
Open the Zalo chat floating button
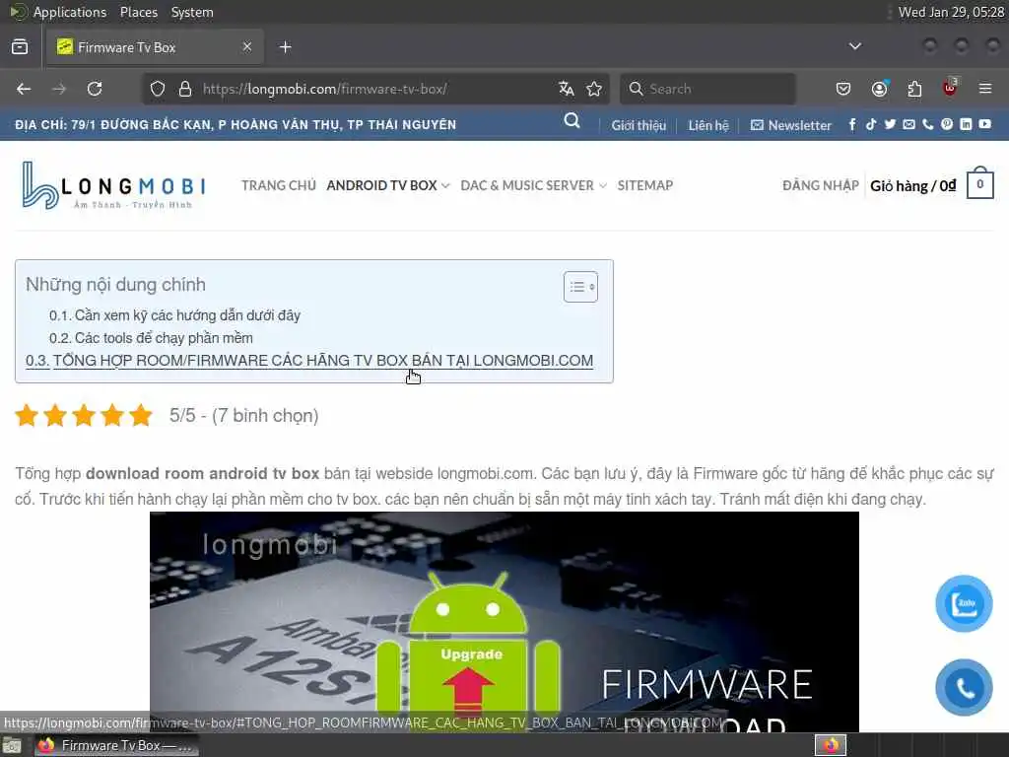coord(964,604)
